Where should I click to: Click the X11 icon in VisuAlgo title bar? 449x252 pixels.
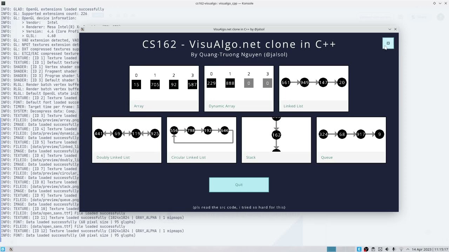click(83, 29)
